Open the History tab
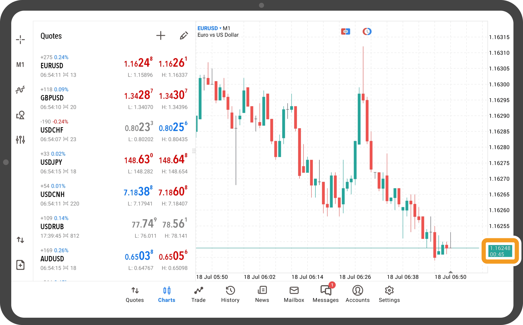Screen dimensions: 523x325 pos(230,294)
